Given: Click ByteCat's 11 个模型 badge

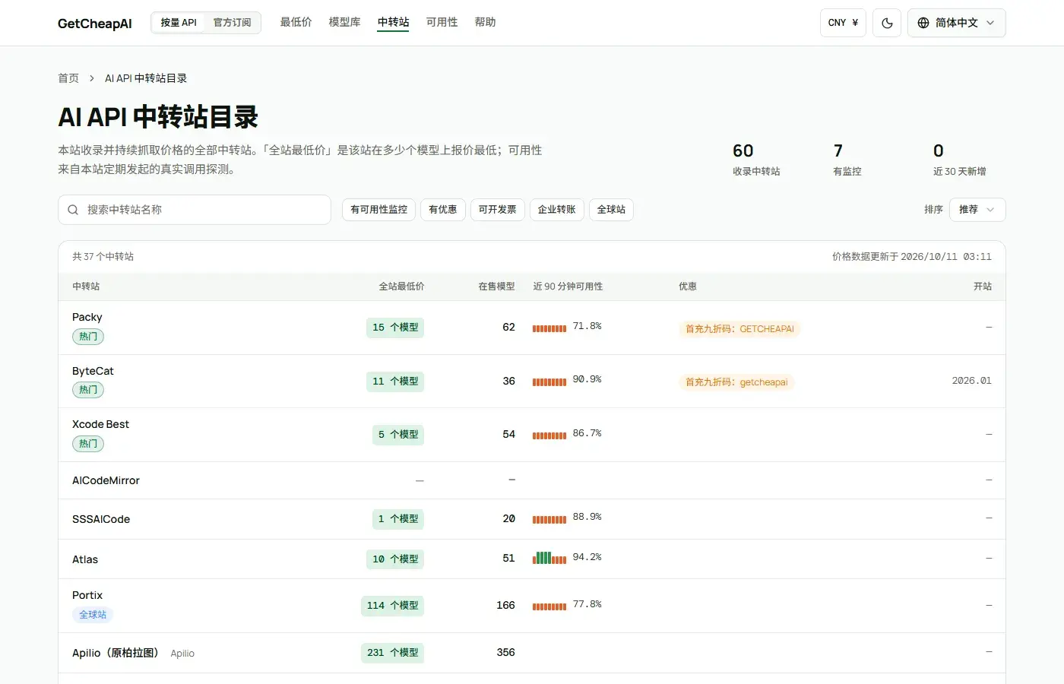Looking at the screenshot, I should tap(395, 382).
